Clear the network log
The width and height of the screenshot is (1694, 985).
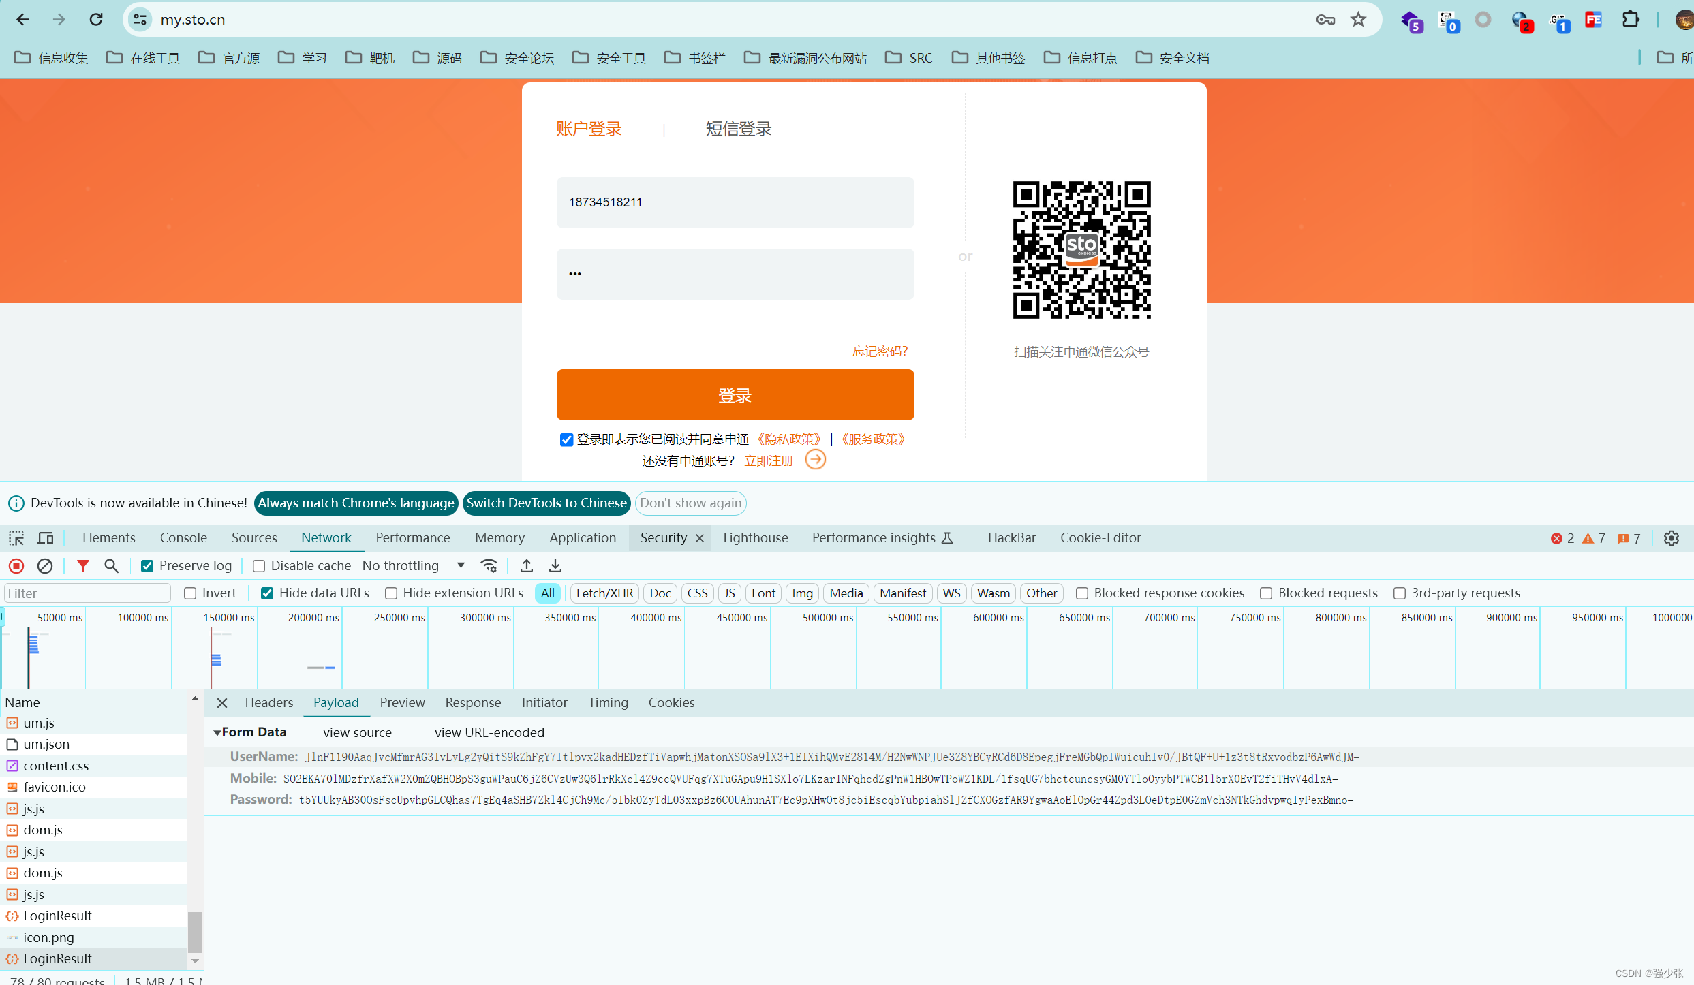45,566
